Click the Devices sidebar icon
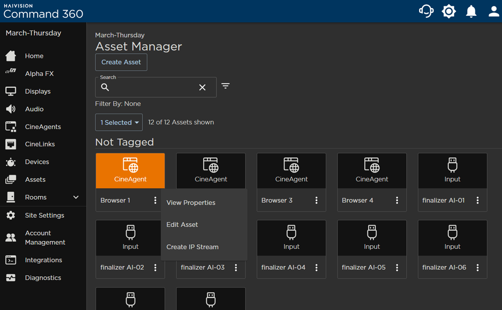This screenshot has height=310, width=502. point(10,162)
